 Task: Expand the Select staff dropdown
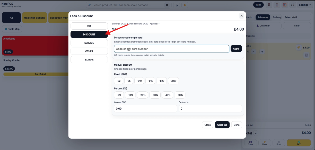tap(297, 17)
